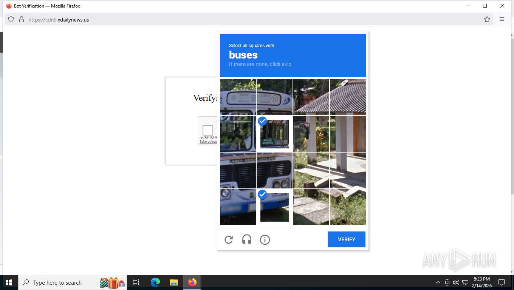Focus the URL address bar
Viewport: 514px width, 290px height.
coord(249,20)
